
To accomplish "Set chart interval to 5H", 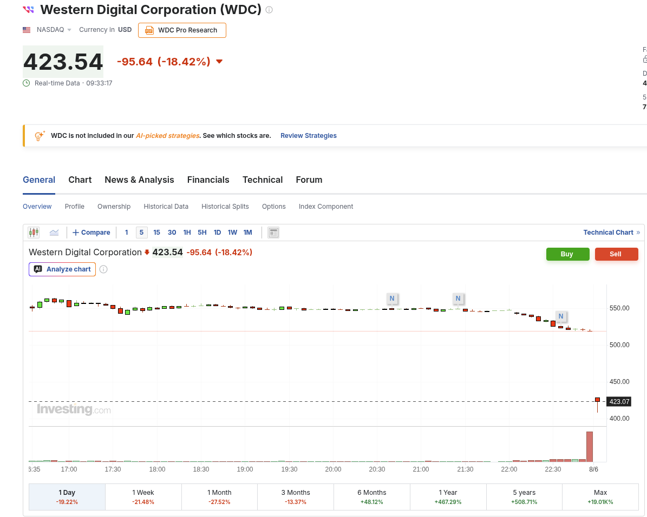I will (202, 233).
